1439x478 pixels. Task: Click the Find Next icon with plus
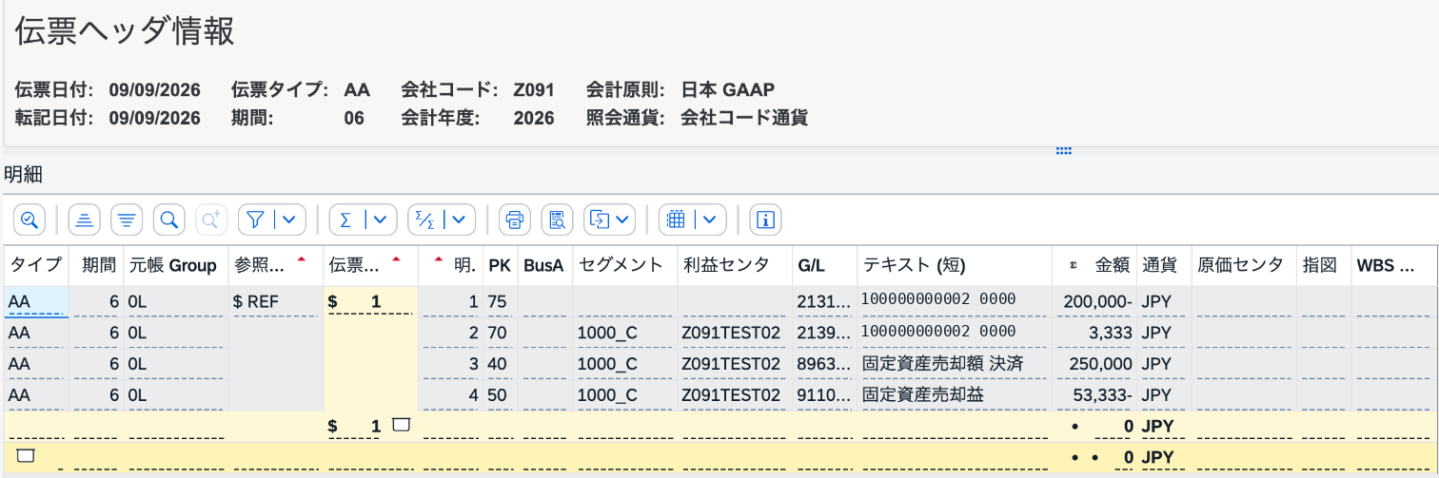[210, 220]
